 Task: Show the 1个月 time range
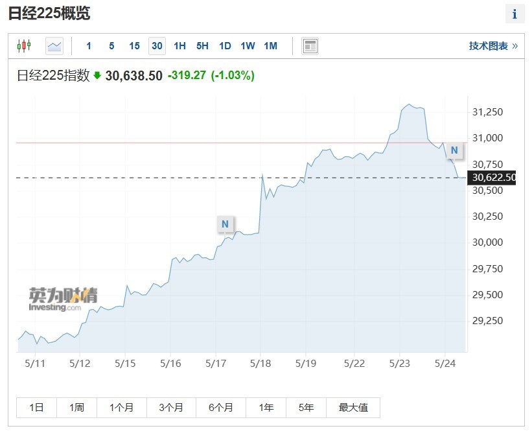pyautogui.click(x=121, y=408)
